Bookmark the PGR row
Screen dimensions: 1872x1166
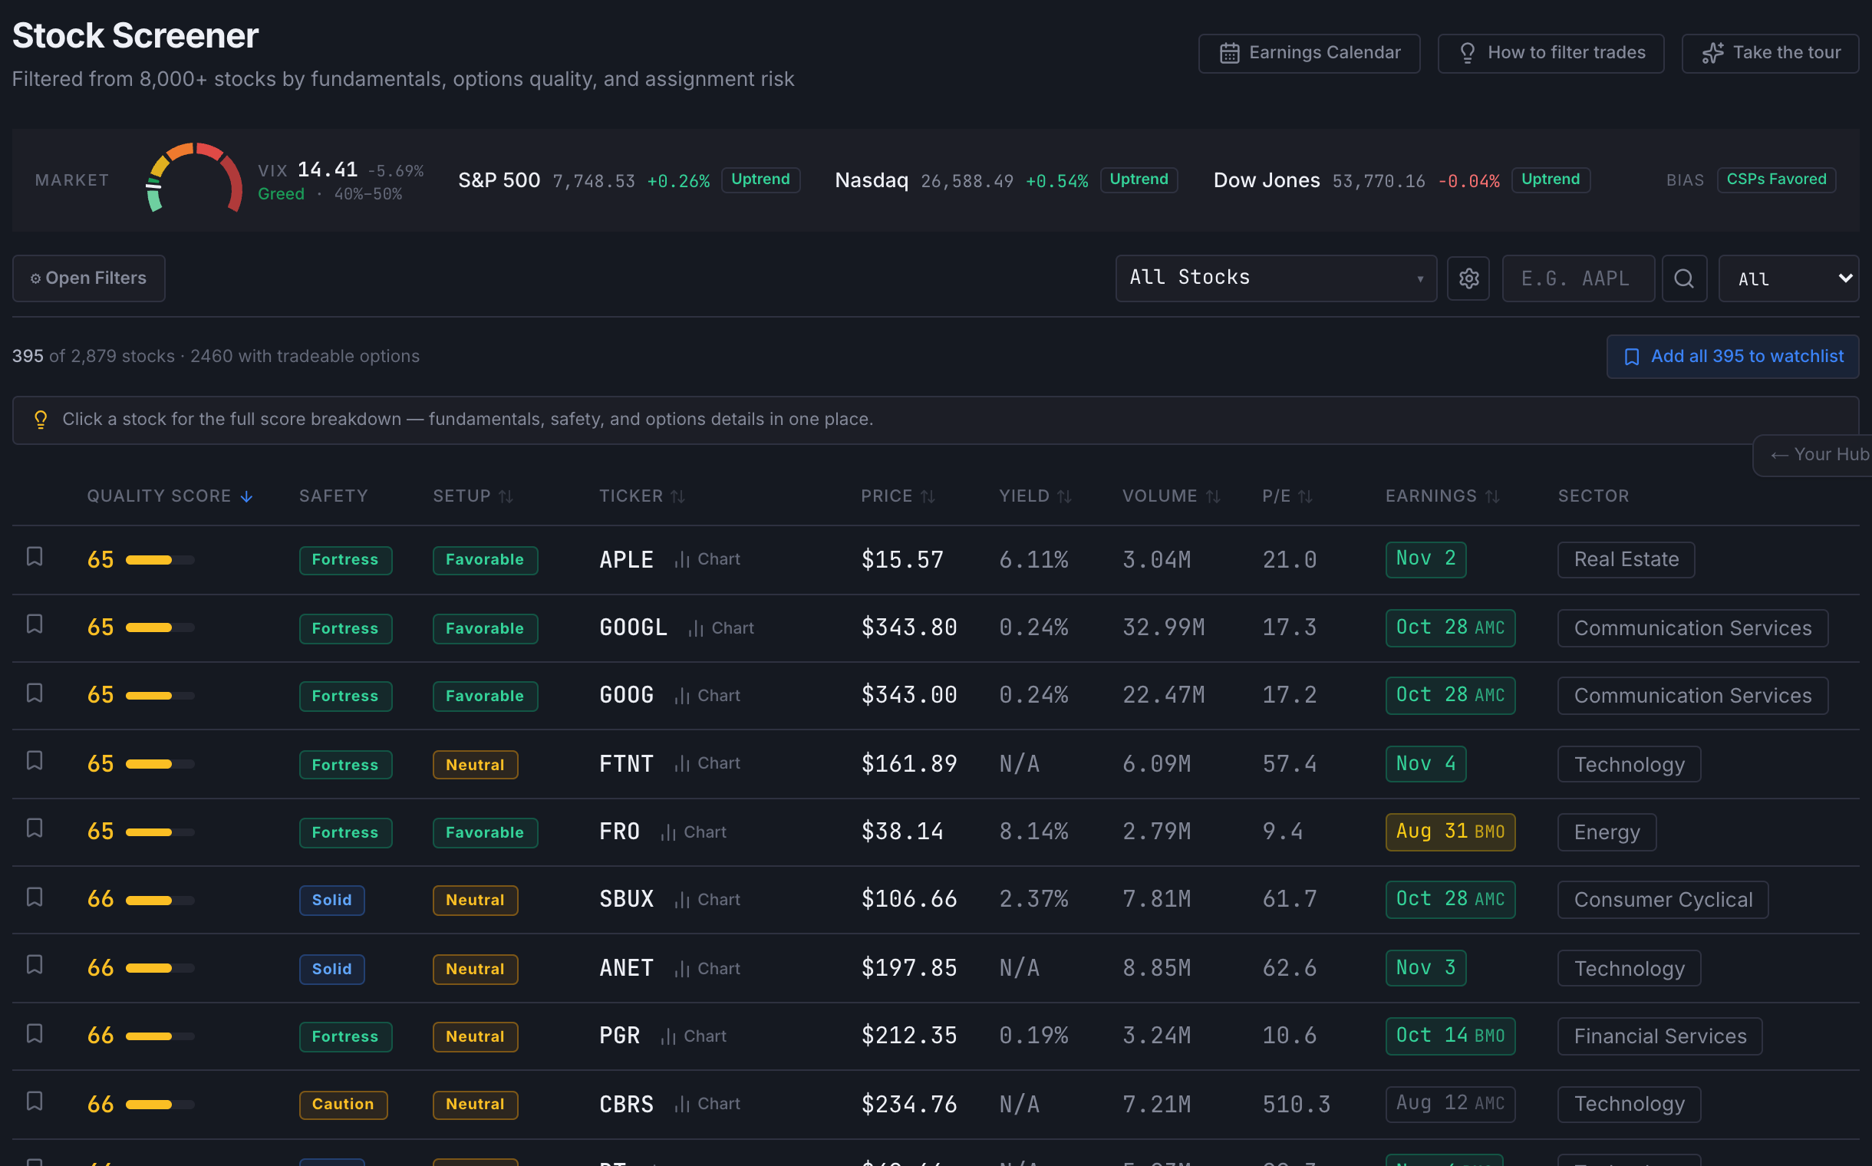pos(34,1034)
